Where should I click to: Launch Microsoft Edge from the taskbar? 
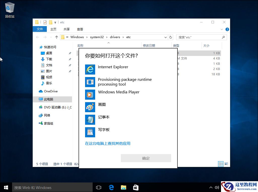click(x=111, y=187)
